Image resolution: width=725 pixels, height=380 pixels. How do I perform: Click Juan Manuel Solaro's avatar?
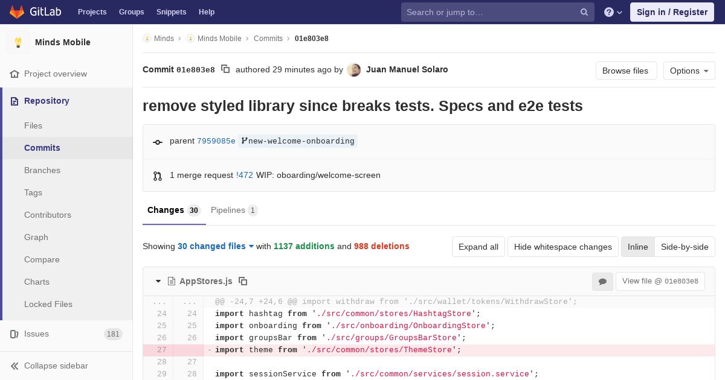(x=354, y=70)
